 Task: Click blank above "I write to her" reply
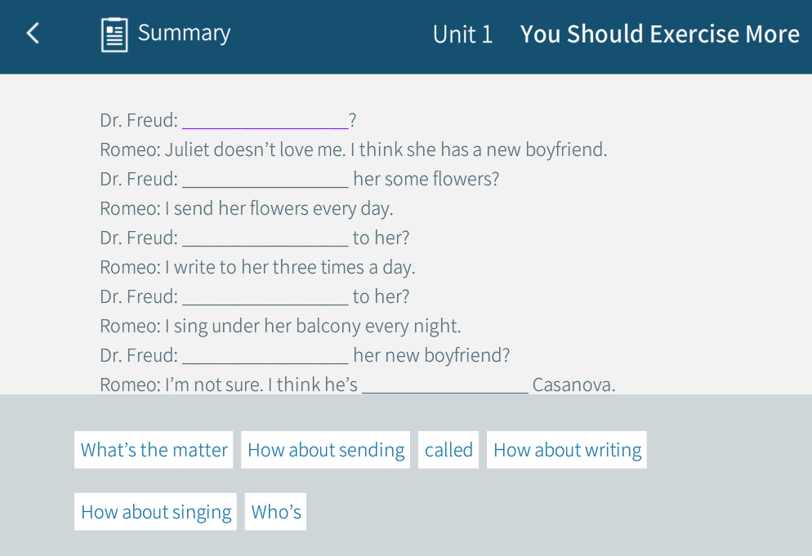pos(265,238)
